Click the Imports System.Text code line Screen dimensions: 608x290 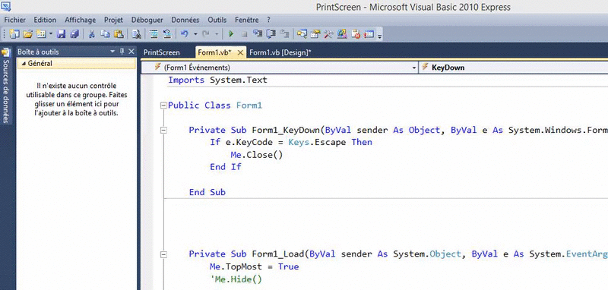pos(217,80)
